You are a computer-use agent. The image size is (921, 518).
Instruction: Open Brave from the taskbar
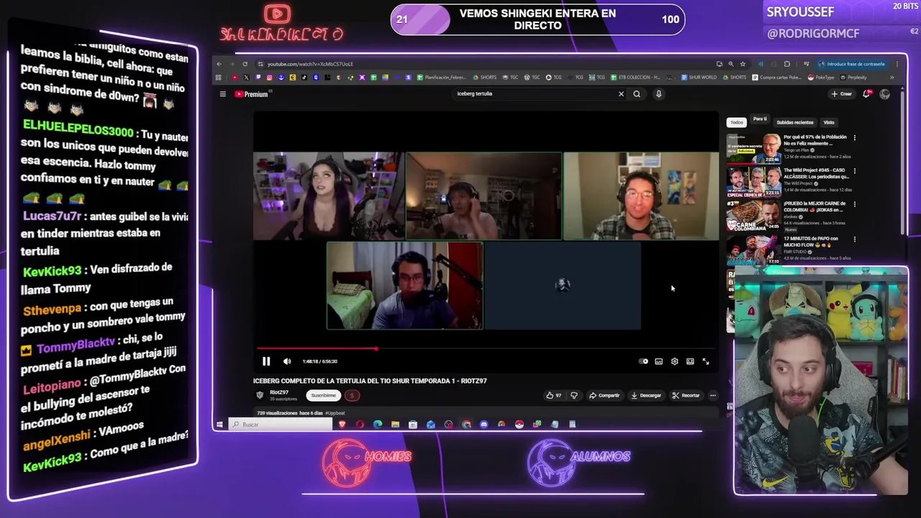click(342, 424)
